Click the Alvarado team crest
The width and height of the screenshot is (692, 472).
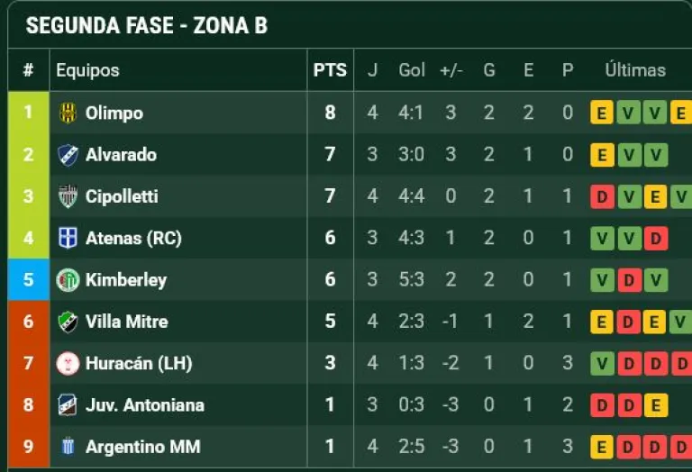click(x=68, y=155)
